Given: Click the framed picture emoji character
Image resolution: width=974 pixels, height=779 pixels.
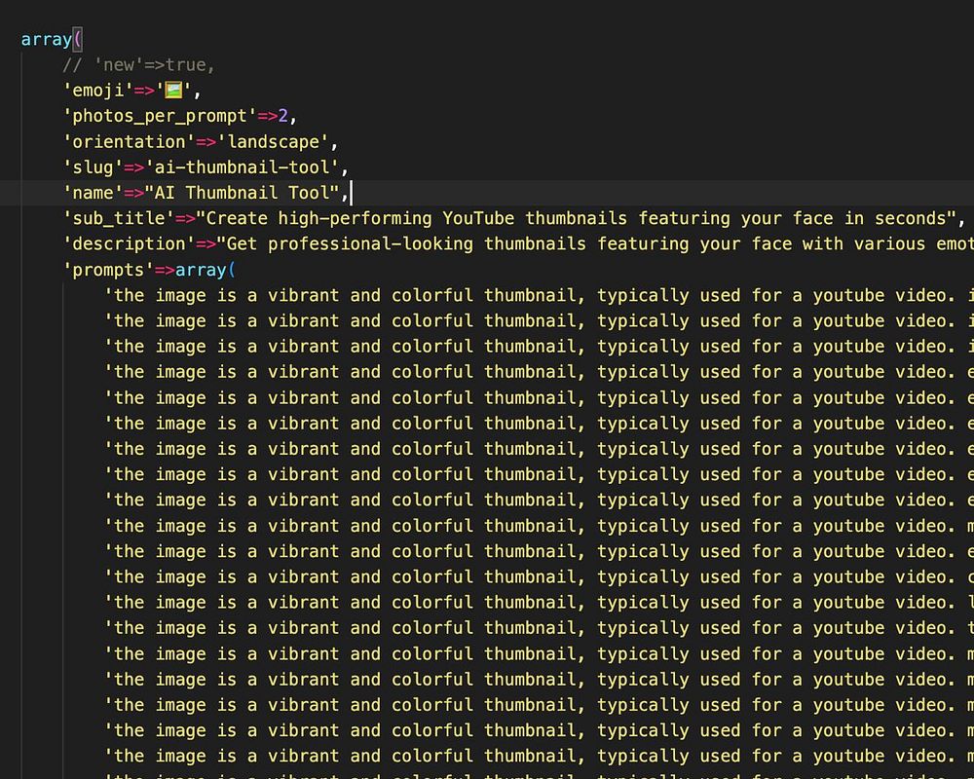Looking at the screenshot, I should point(173,91).
